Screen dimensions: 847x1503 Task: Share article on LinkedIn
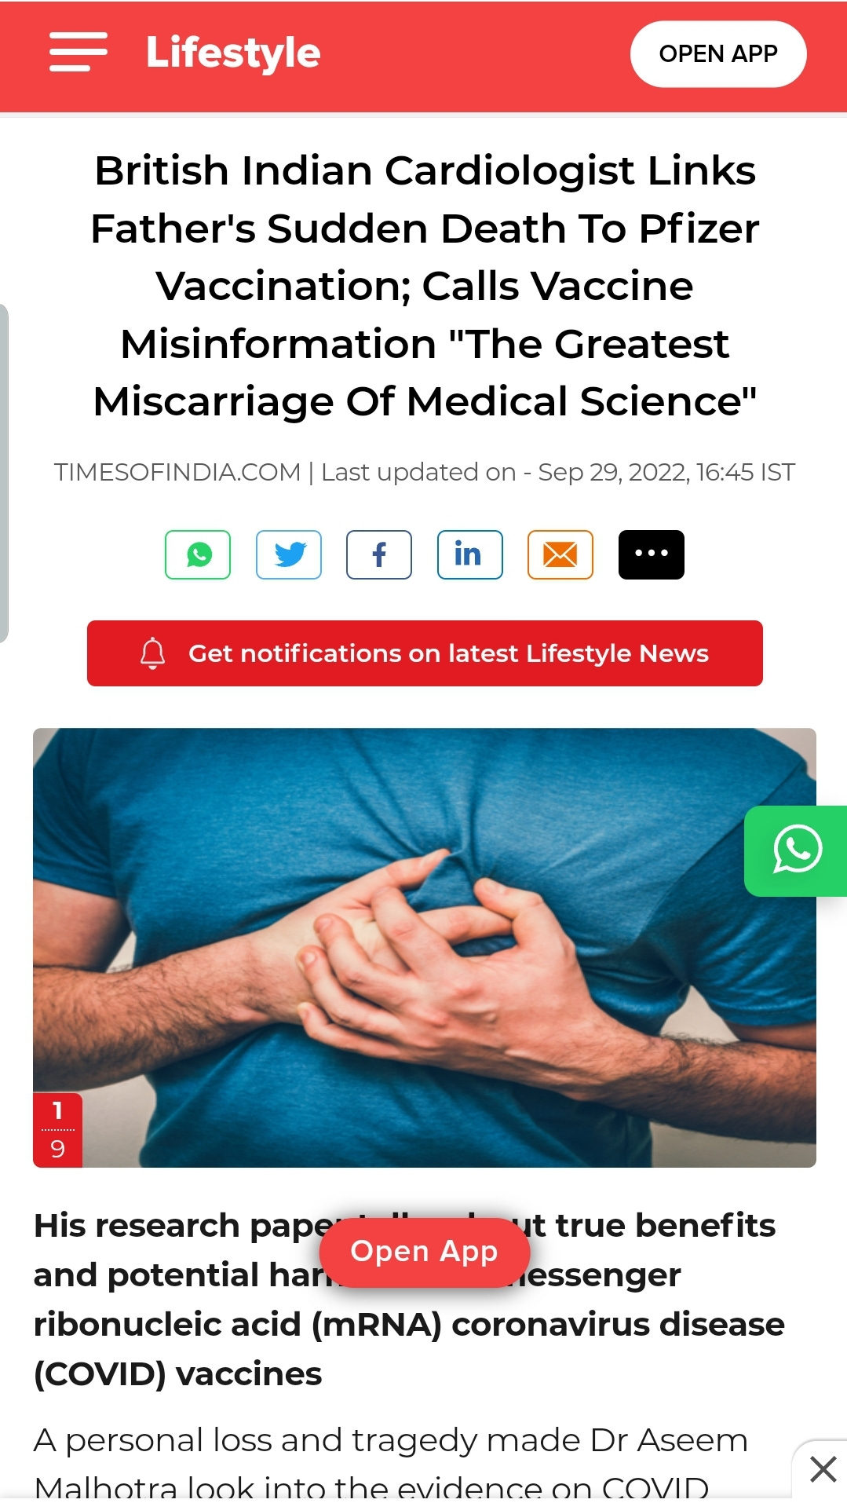(x=470, y=554)
